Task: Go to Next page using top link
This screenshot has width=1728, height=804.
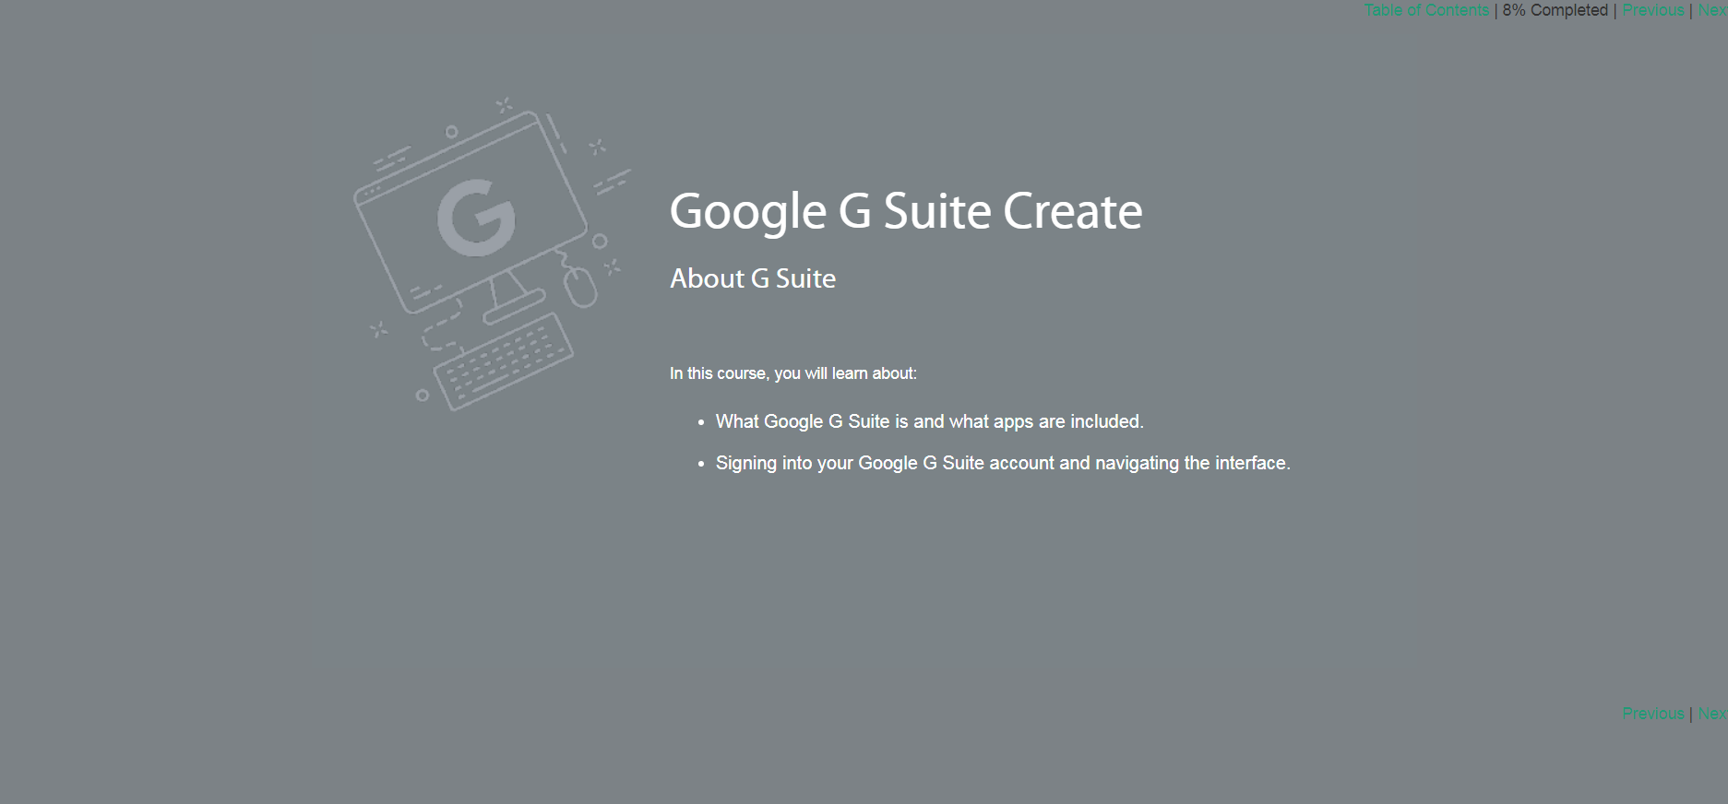Action: 1712,10
